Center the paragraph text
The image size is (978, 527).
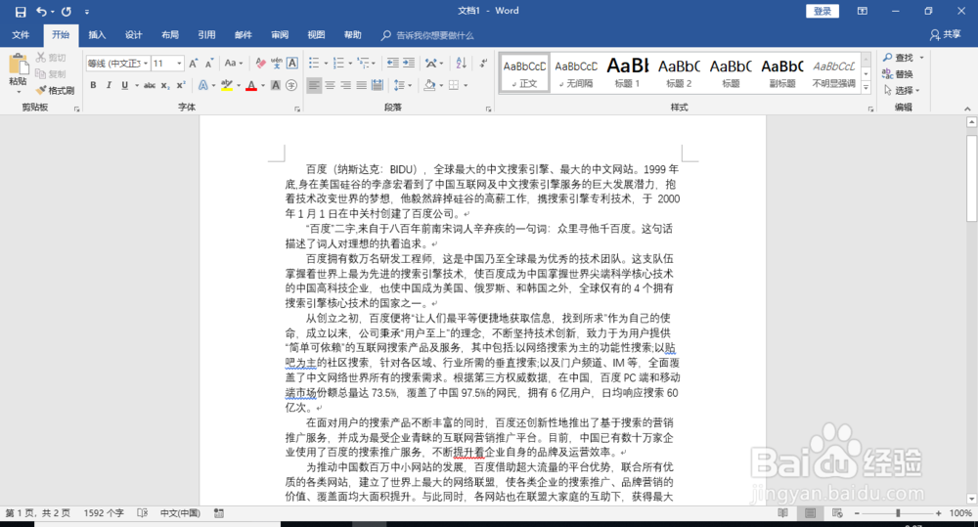330,85
